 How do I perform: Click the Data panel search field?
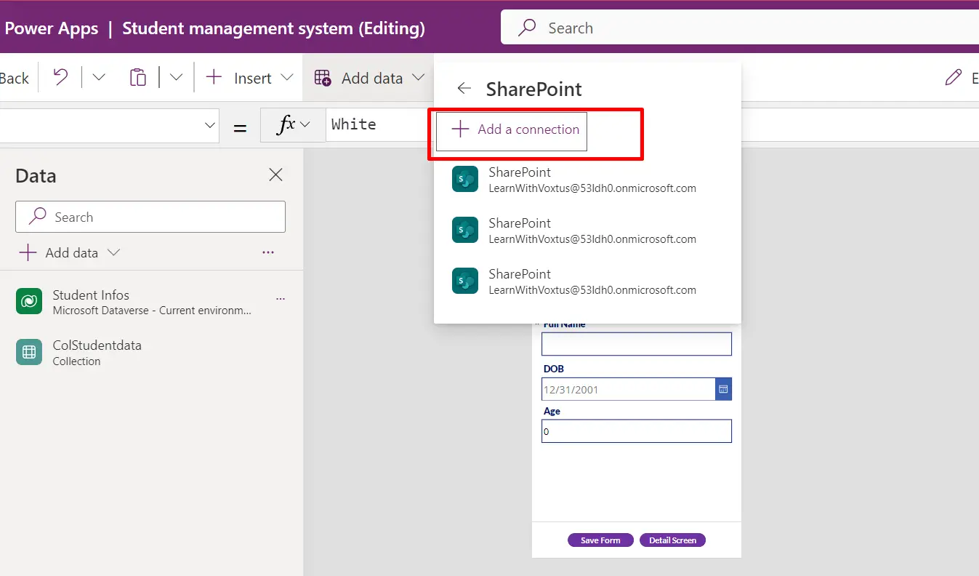point(150,217)
